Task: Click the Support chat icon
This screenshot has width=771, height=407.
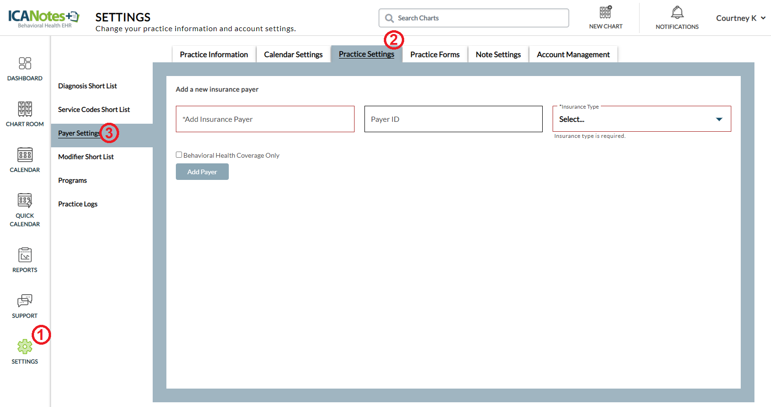Action: (25, 301)
